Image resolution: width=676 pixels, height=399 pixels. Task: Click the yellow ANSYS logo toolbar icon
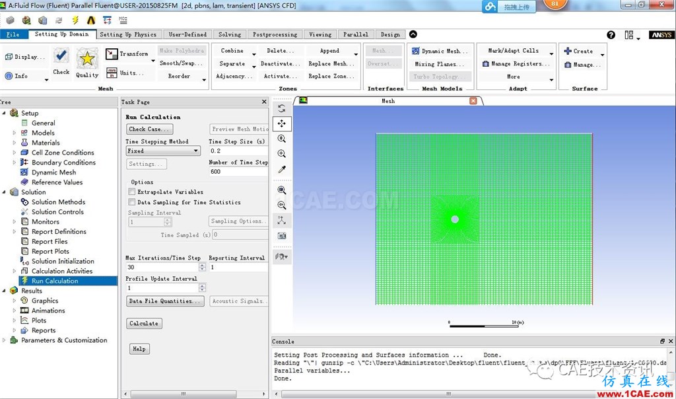click(x=91, y=20)
